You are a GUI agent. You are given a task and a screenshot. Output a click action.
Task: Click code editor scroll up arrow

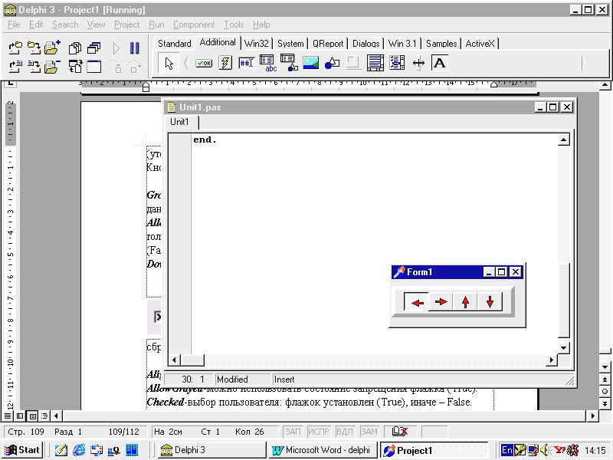[563, 140]
